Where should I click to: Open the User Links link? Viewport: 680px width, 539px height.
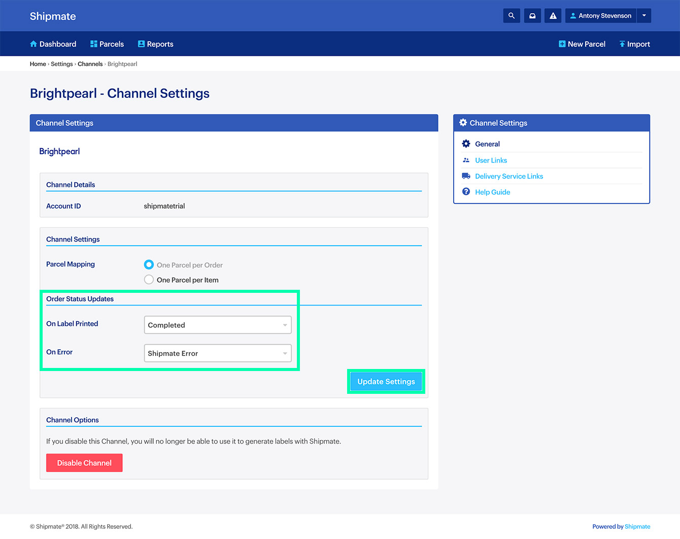click(x=491, y=160)
